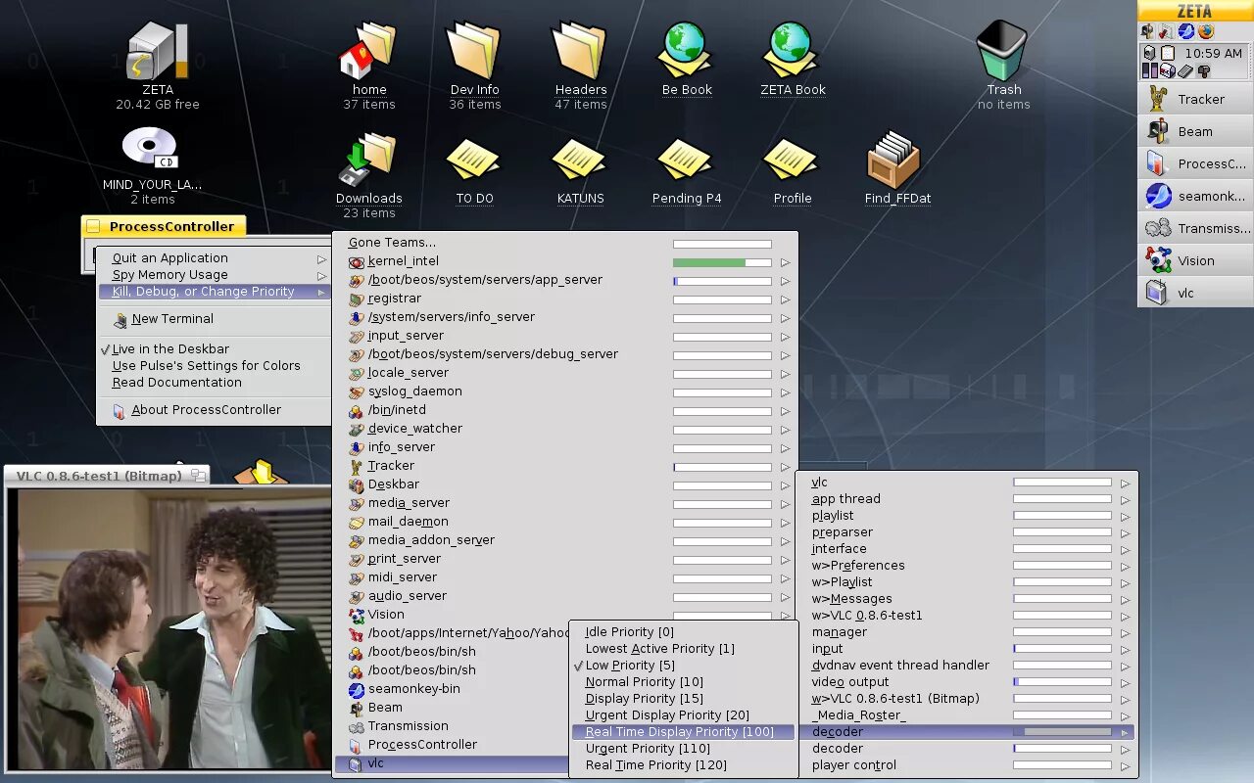Open the Pending P4 note icon
The image size is (1254, 783).
(686, 161)
